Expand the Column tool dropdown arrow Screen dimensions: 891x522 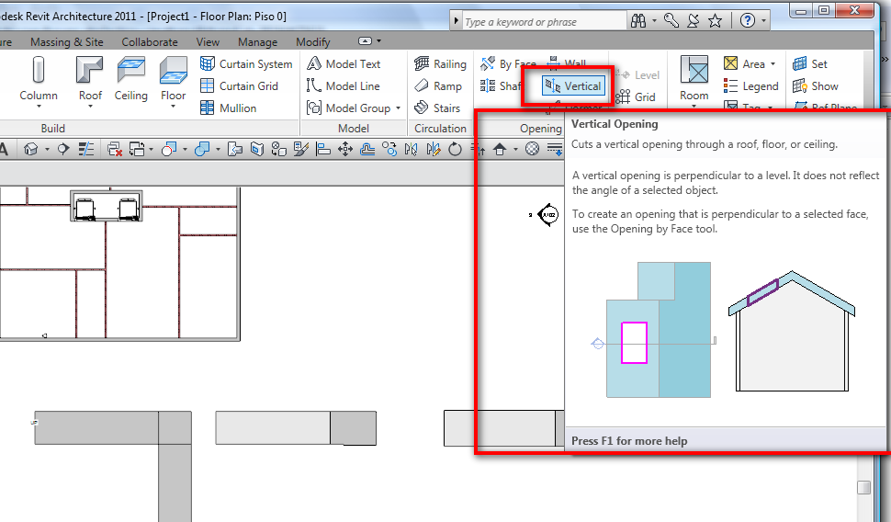[39, 107]
